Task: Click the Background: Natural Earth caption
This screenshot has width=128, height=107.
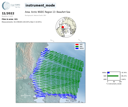Action: (x=35, y=15)
